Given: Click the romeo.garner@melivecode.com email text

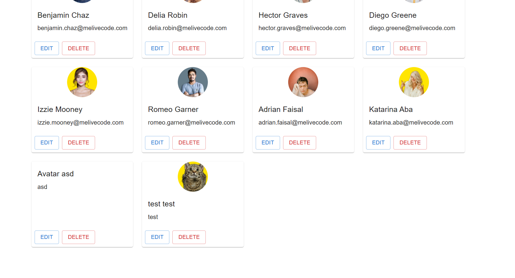Looking at the screenshot, I should coord(192,122).
